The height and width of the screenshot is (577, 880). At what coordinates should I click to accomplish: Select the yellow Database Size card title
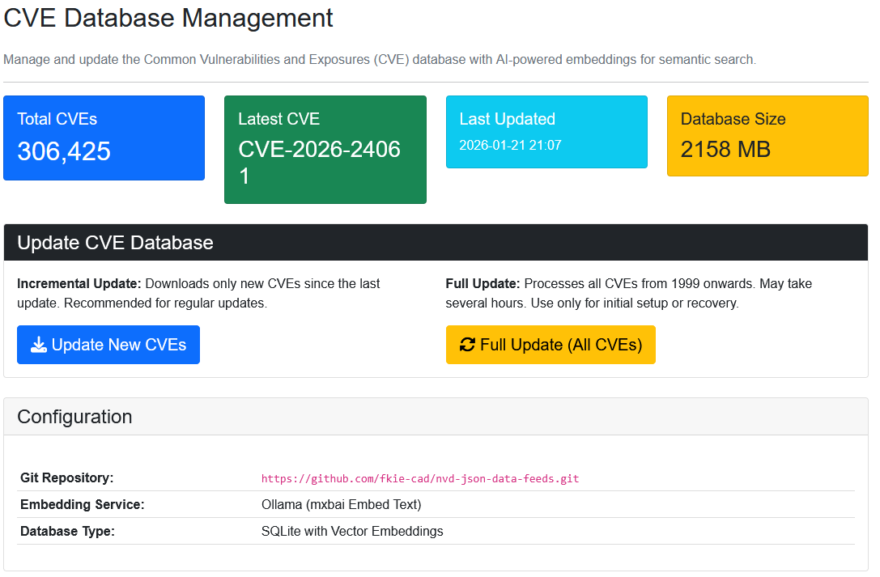(733, 119)
